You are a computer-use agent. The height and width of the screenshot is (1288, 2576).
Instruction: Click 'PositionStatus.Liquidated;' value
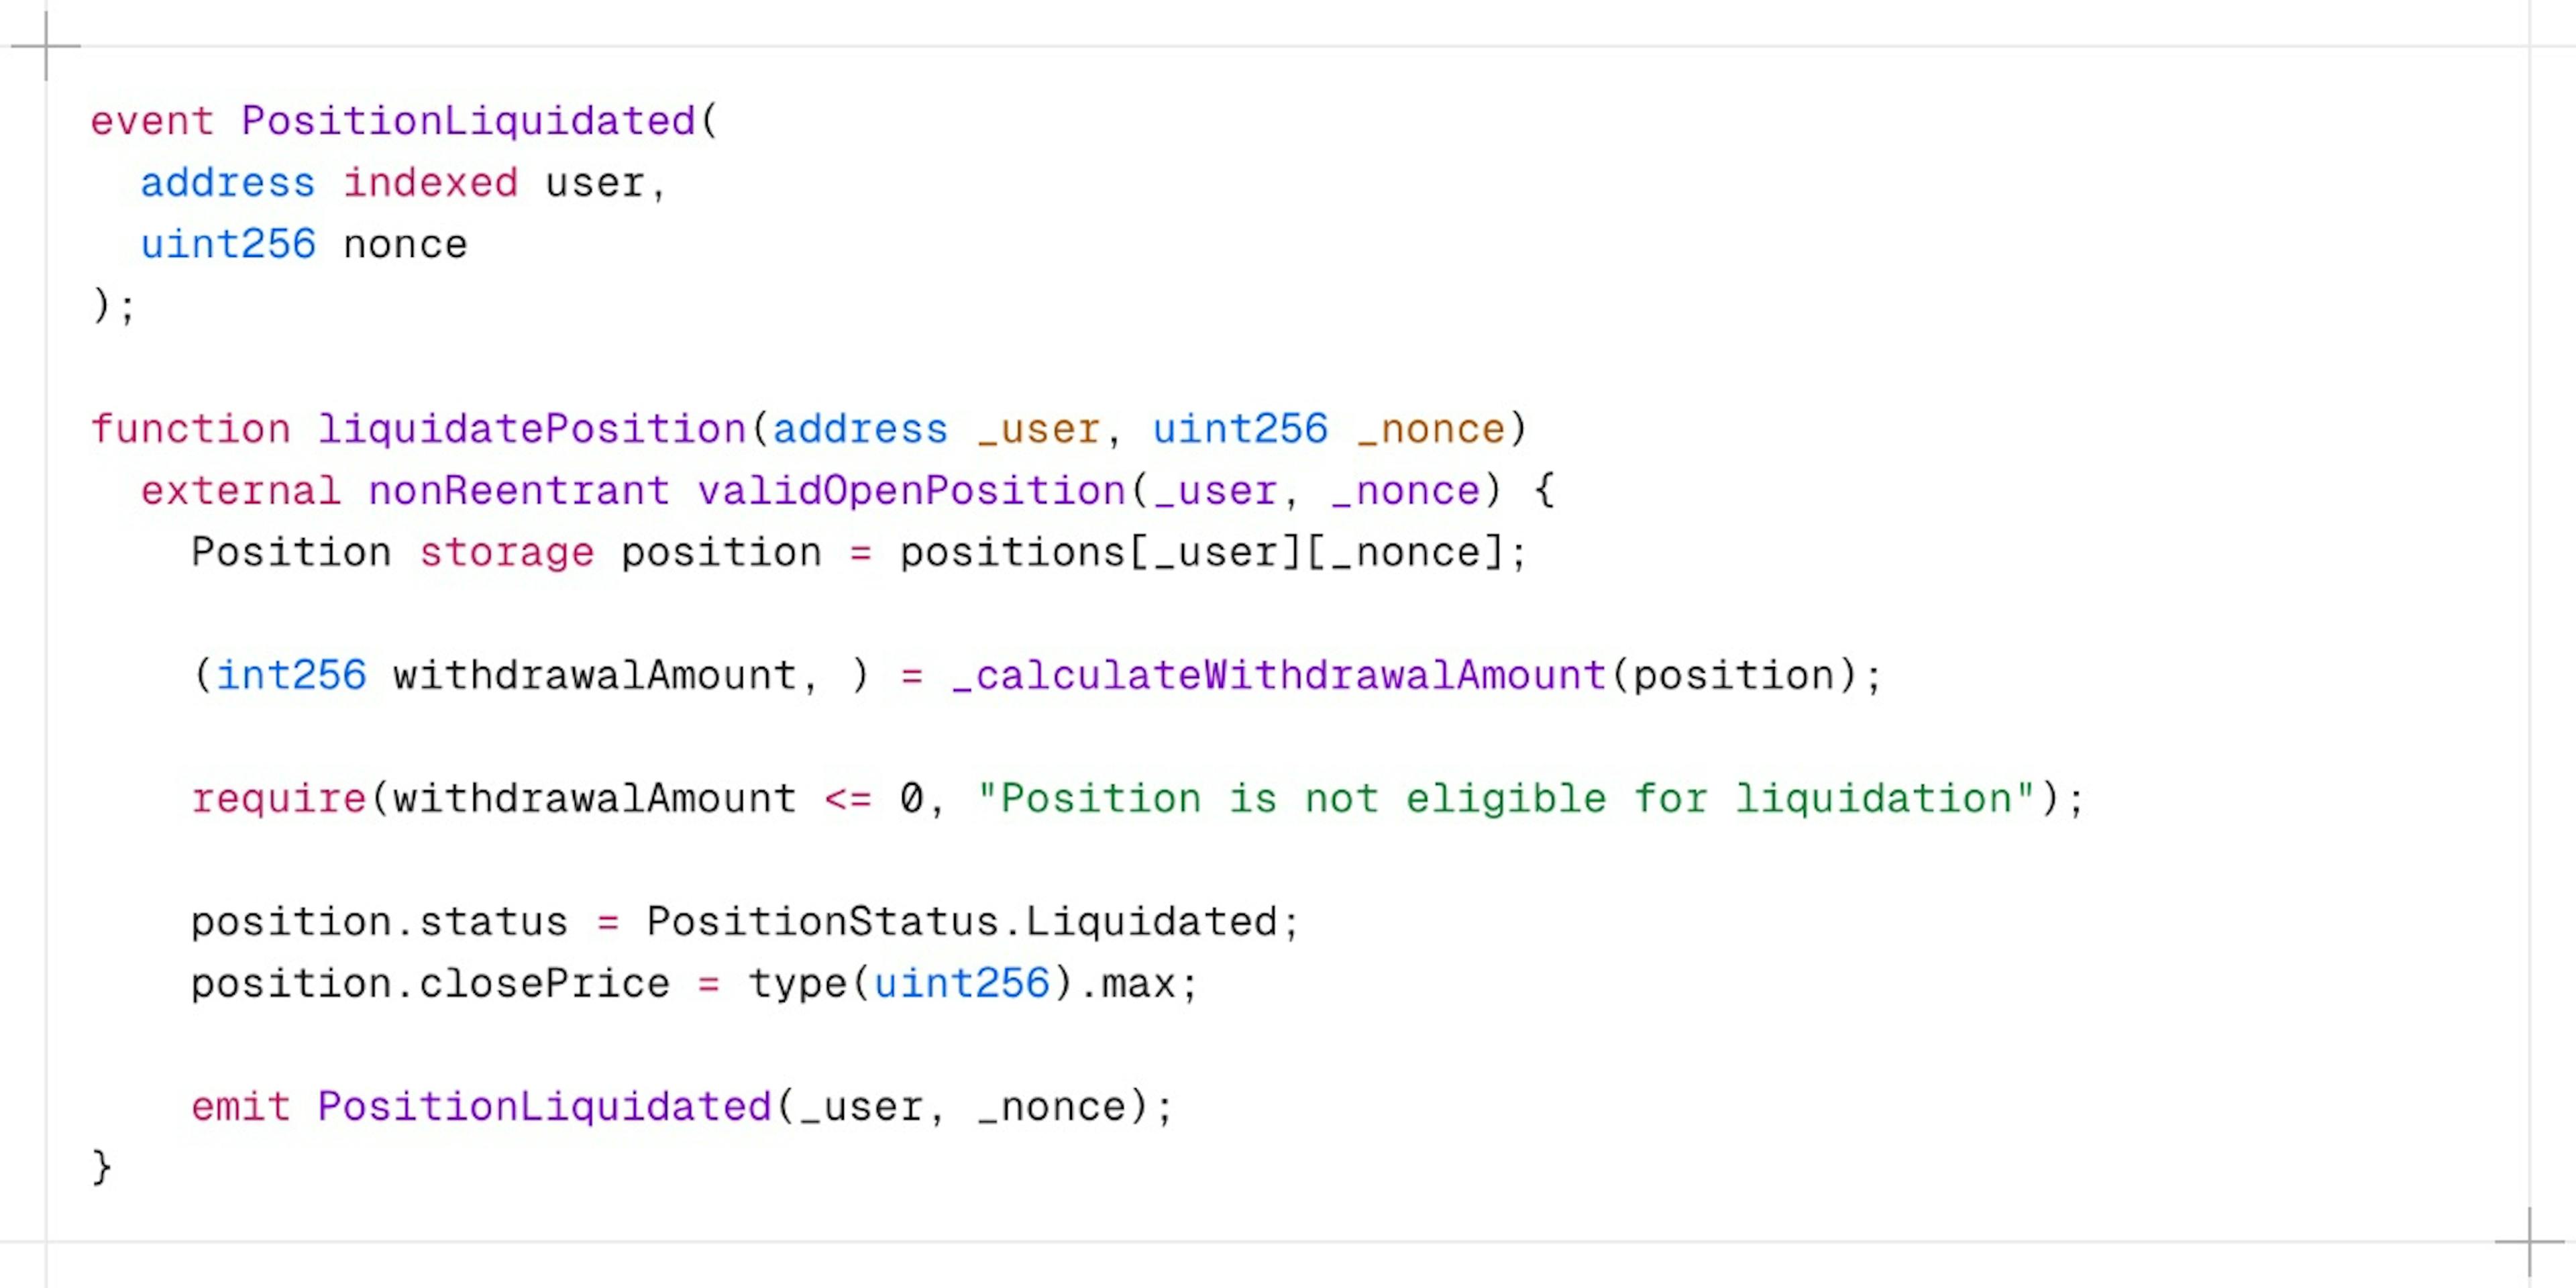point(973,922)
